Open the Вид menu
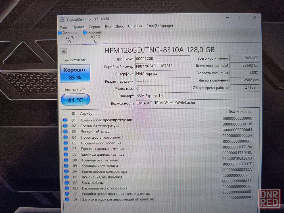Viewport: 284px width, 213px height. coord(108,26)
